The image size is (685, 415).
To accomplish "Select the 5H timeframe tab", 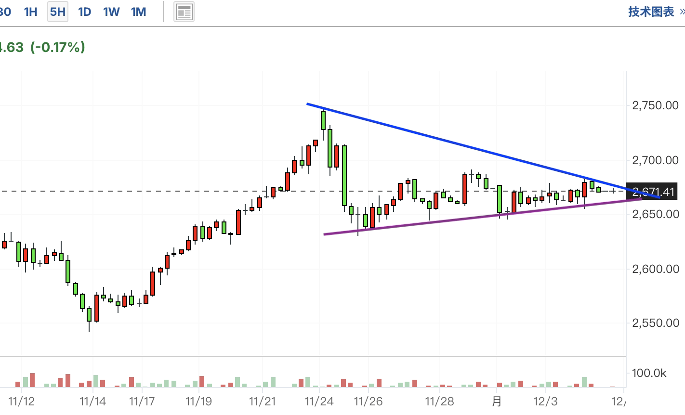I will pyautogui.click(x=58, y=12).
